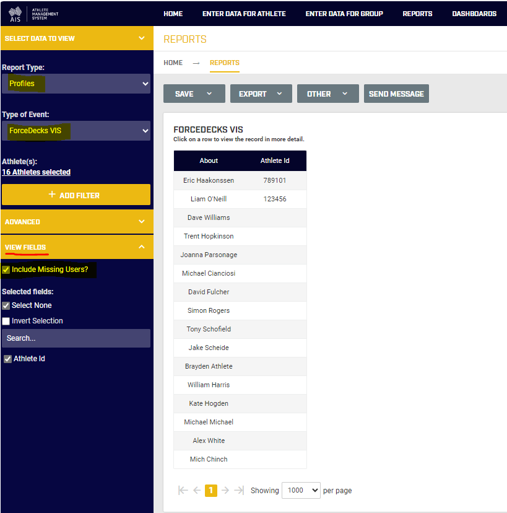Screen dimensions: 507x513
Task: Click the Send Message button
Action: tap(396, 94)
